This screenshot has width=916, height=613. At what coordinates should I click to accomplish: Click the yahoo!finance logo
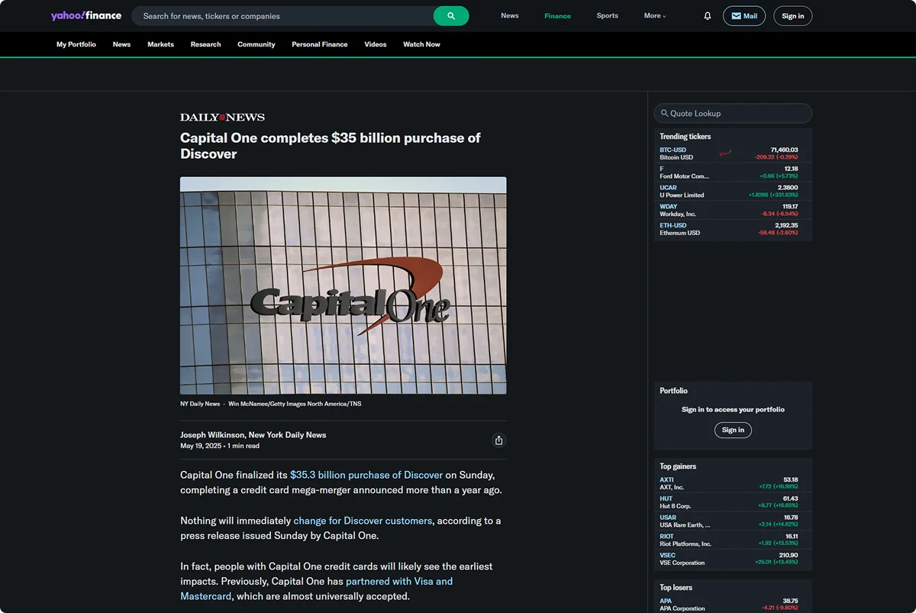coord(85,15)
